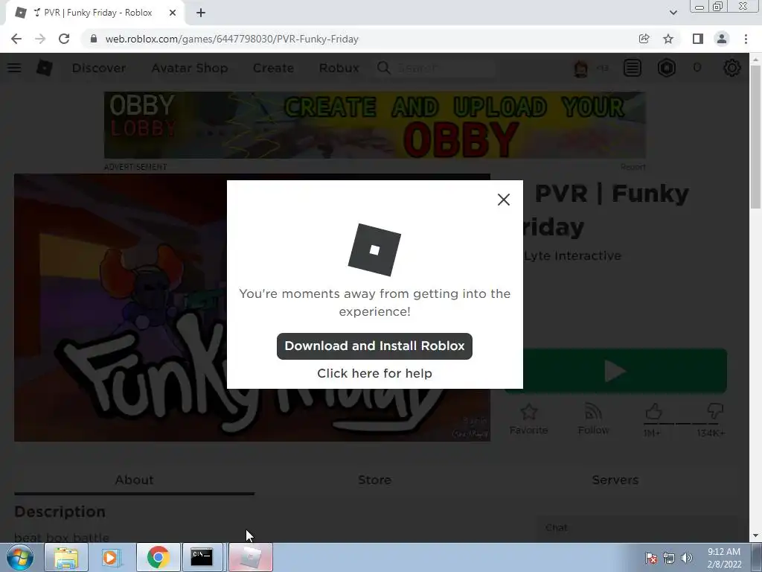Open the volume control tray icon
This screenshot has width=762, height=572.
[687, 558]
